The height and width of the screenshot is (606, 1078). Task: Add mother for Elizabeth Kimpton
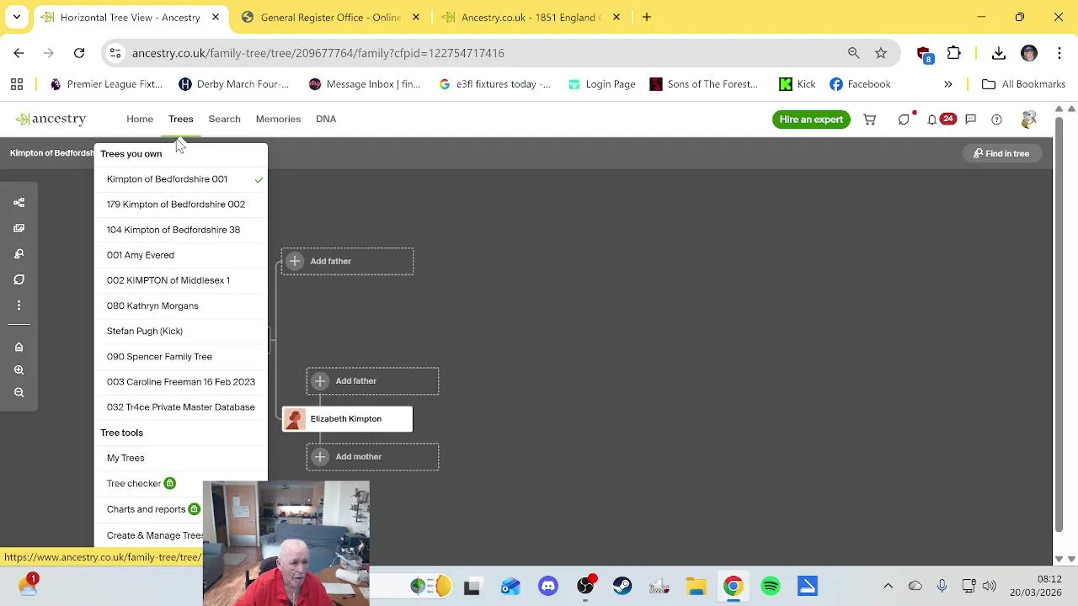372,457
